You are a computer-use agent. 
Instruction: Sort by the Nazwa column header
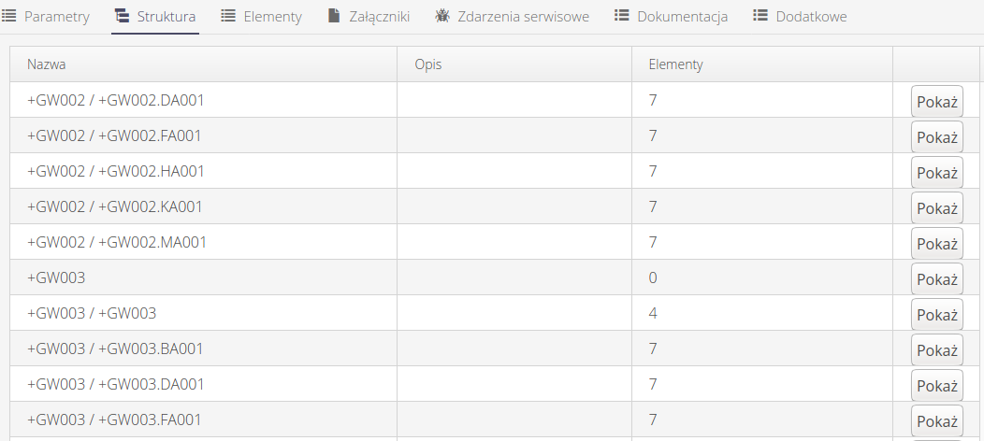tap(47, 64)
